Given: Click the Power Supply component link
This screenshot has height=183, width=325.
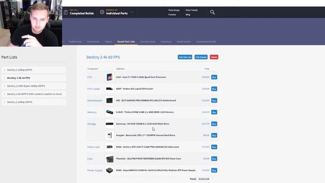Looking at the screenshot, I should [x=95, y=170].
